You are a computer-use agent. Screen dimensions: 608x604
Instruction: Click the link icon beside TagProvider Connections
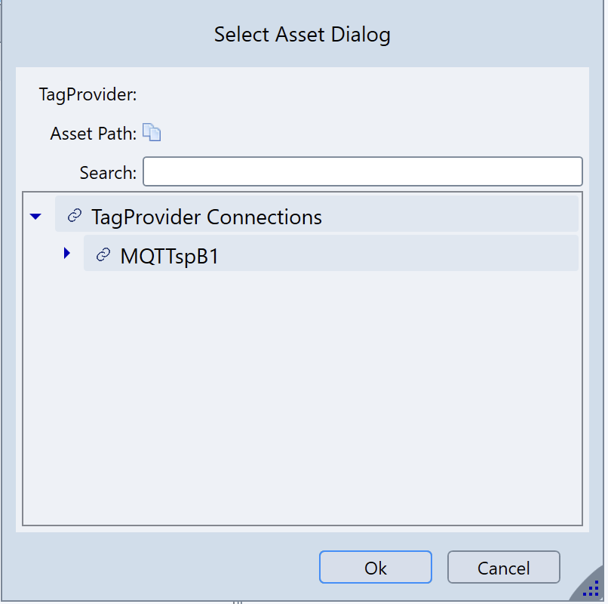74,217
